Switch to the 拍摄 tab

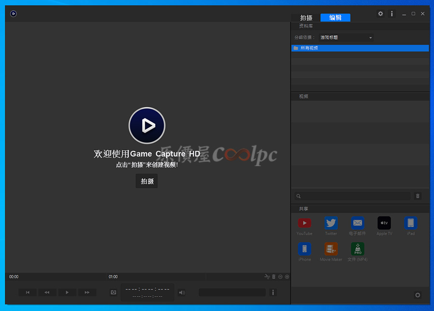[x=306, y=18]
